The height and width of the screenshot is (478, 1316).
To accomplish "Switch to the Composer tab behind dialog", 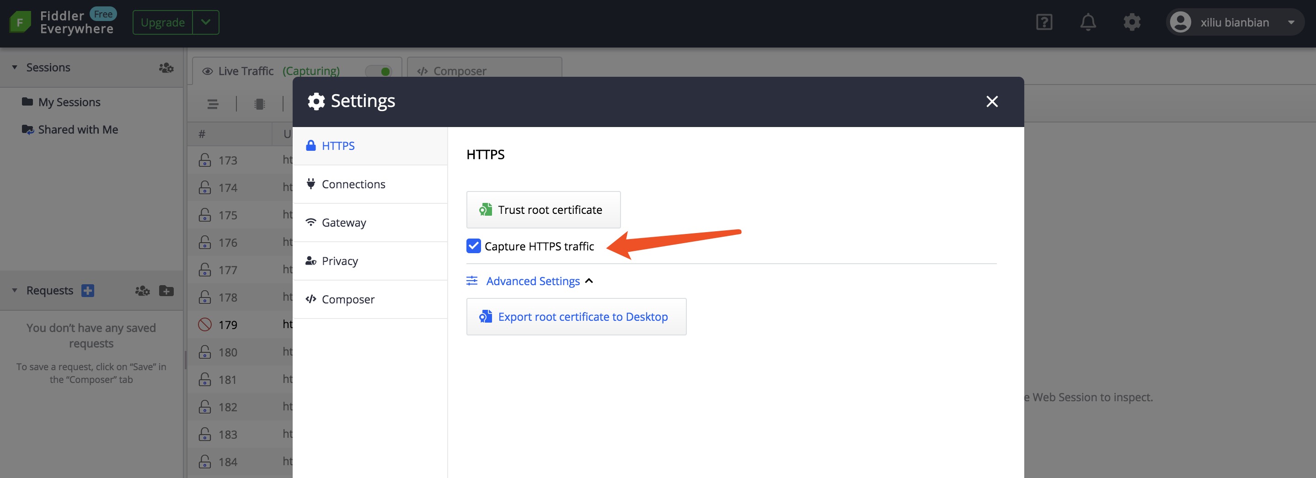I will (x=484, y=70).
